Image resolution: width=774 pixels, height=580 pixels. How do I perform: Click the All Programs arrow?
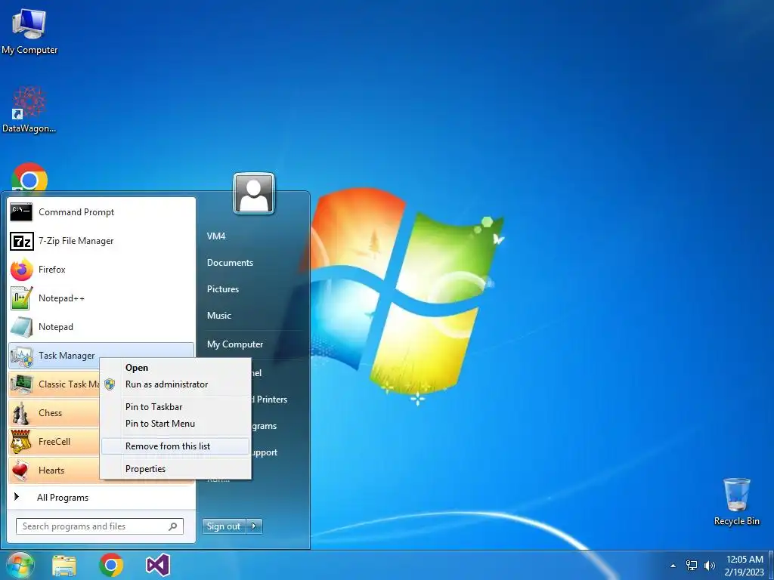coord(17,497)
